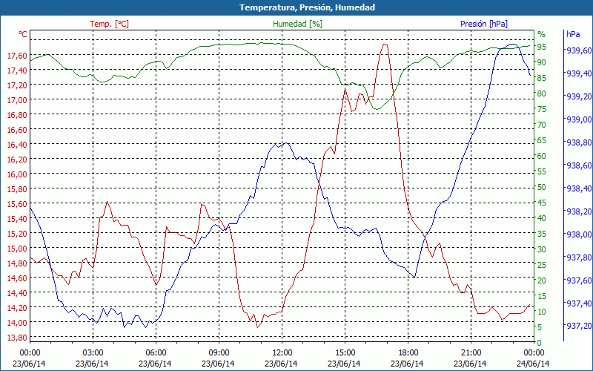
Task: Click pressure axis value 937,20
Action: click(x=579, y=326)
